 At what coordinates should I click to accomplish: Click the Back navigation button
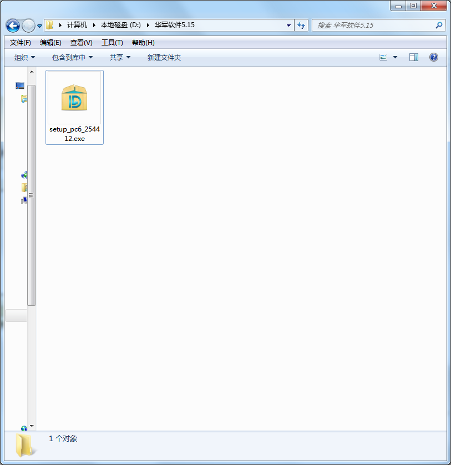[12, 25]
